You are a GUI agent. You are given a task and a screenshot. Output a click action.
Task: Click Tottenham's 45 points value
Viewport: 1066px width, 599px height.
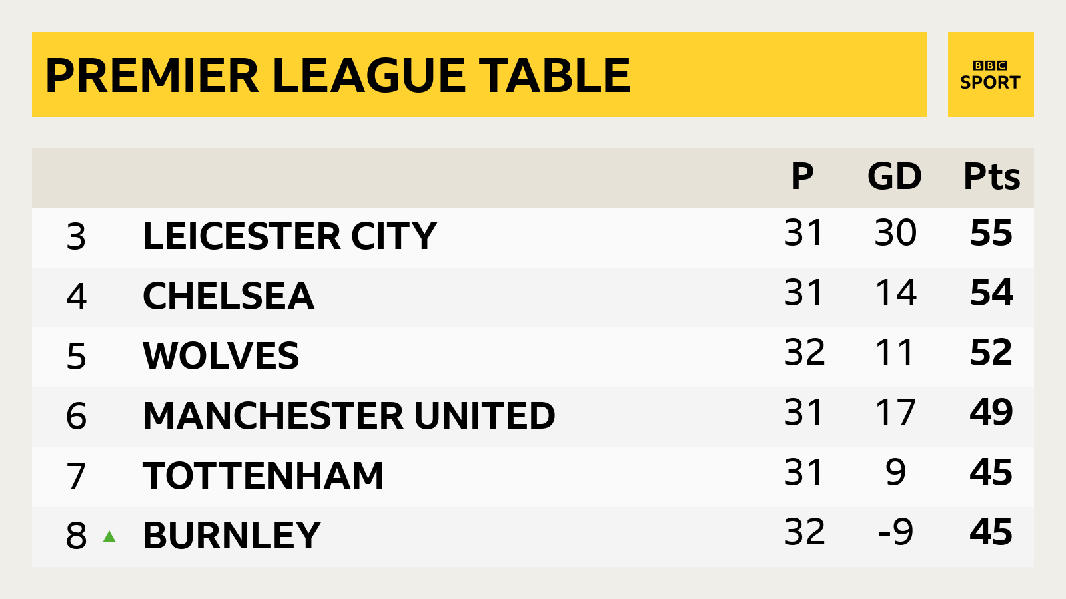991,473
